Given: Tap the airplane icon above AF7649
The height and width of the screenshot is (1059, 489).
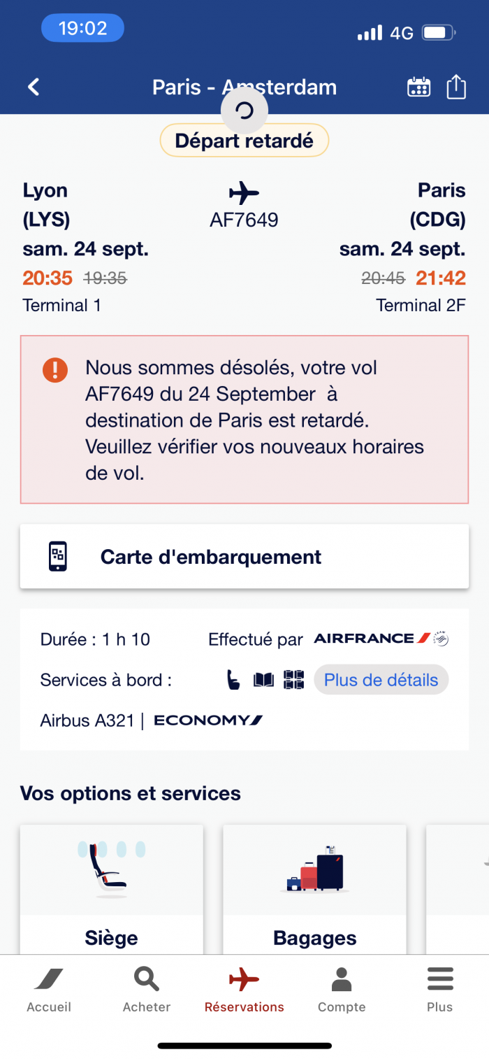Looking at the screenshot, I should click(x=244, y=192).
